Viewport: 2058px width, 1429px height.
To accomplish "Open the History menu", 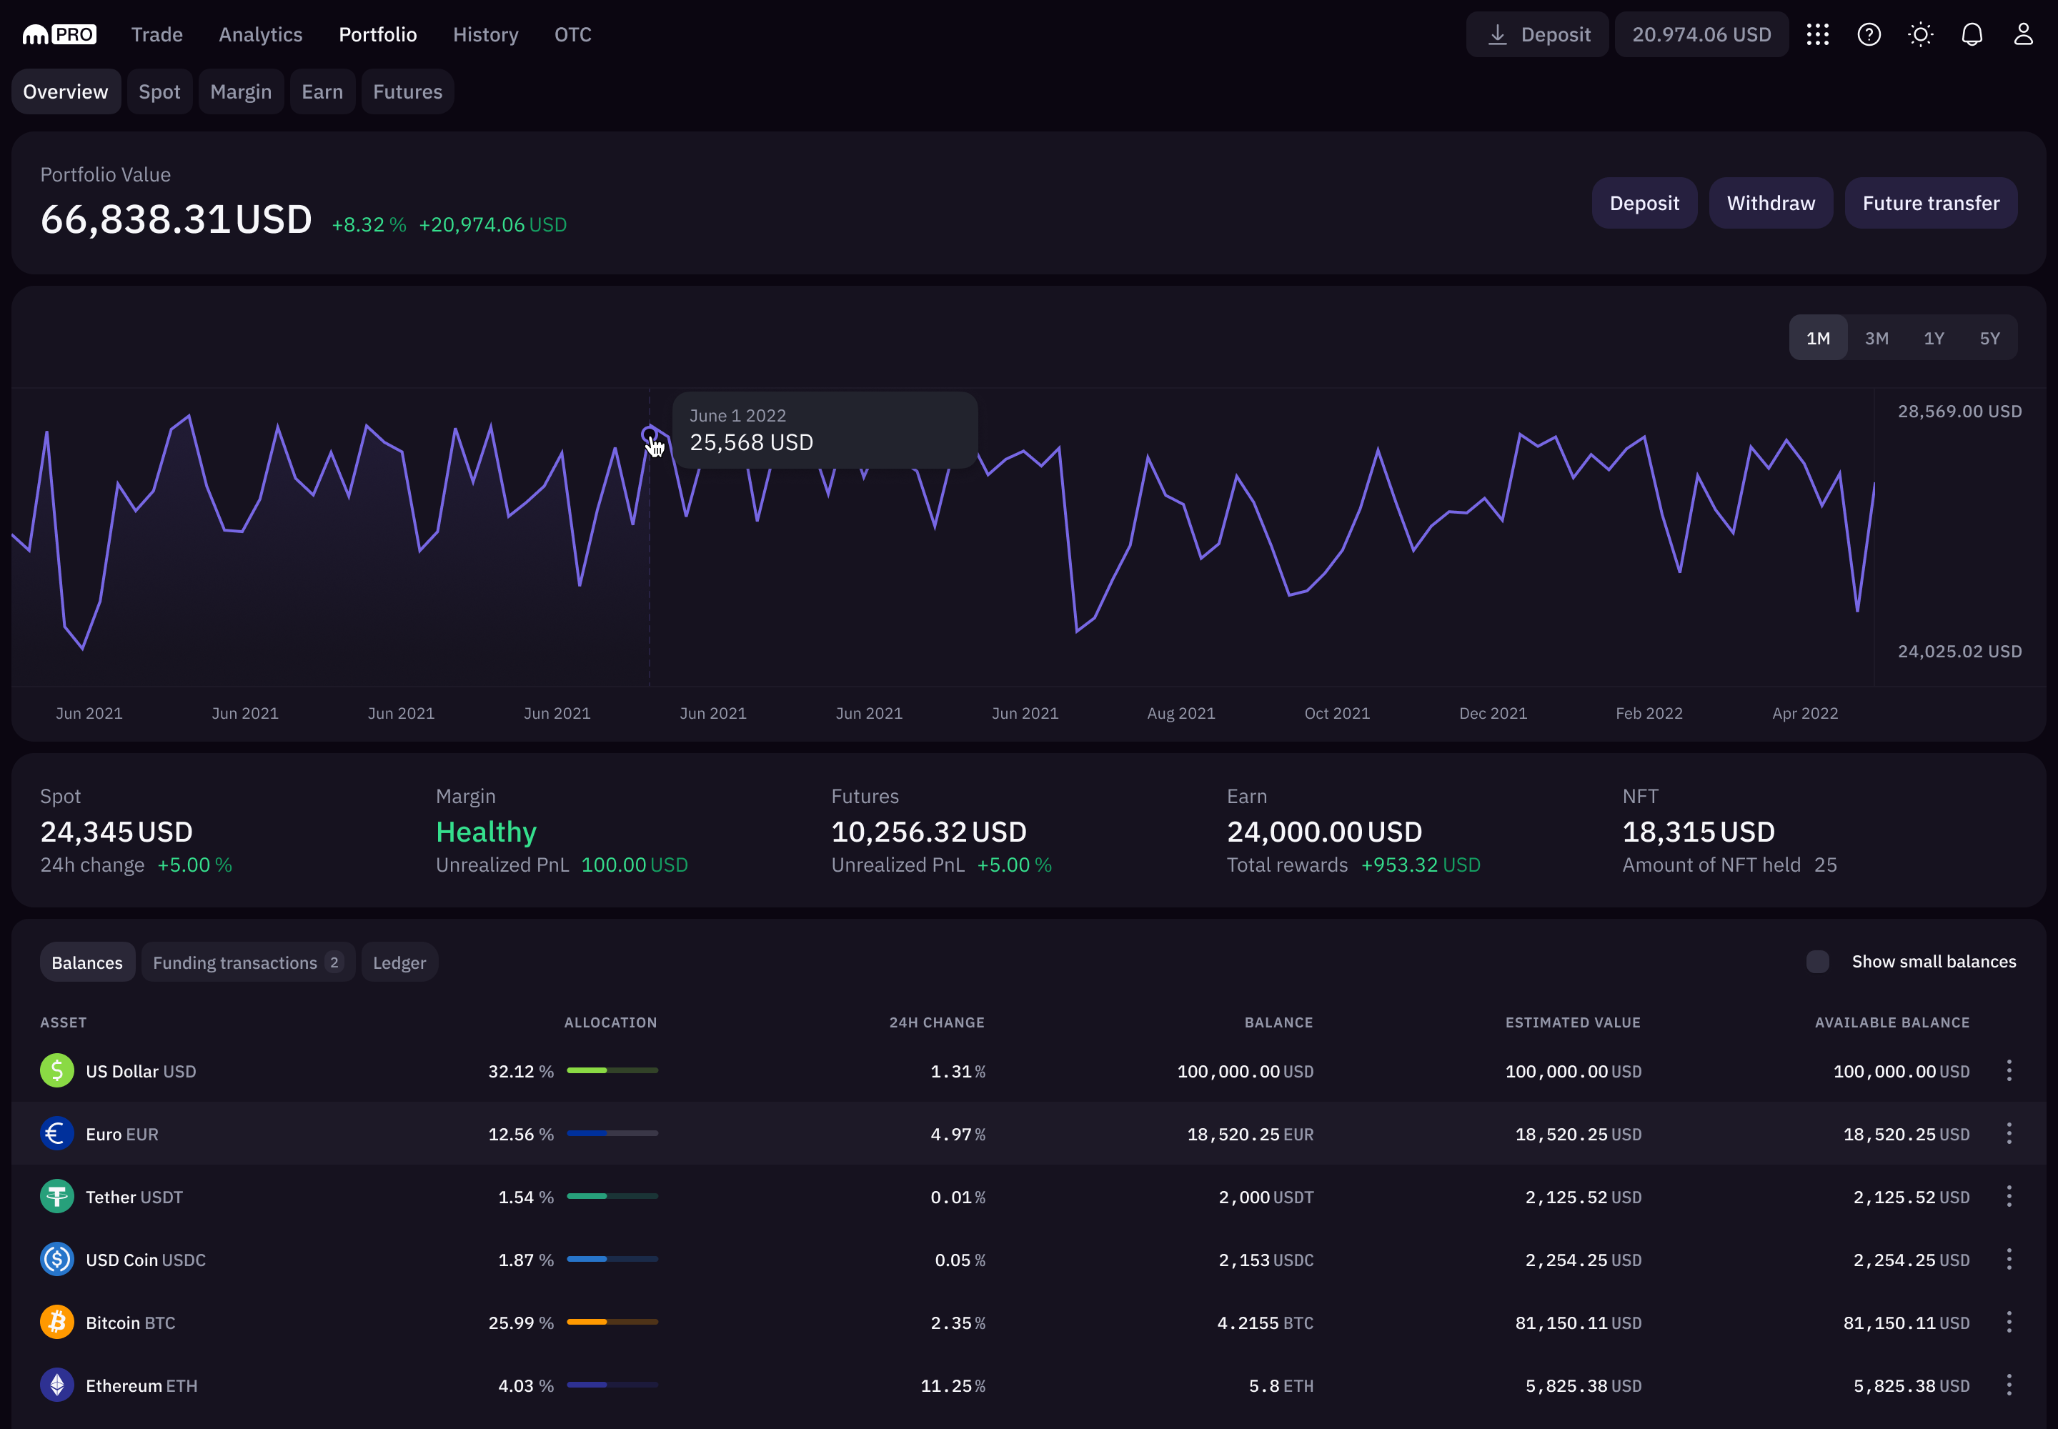I will click(x=485, y=35).
